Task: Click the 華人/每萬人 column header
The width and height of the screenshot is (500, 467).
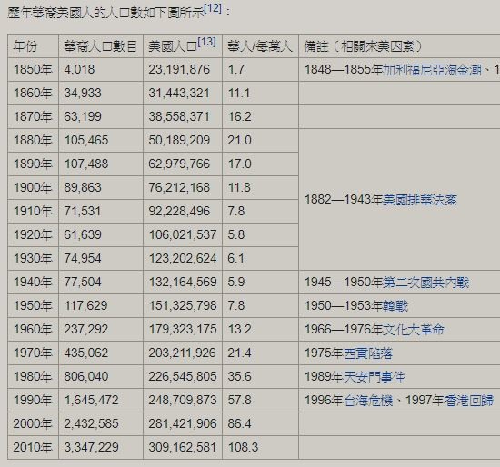Action: tap(260, 46)
